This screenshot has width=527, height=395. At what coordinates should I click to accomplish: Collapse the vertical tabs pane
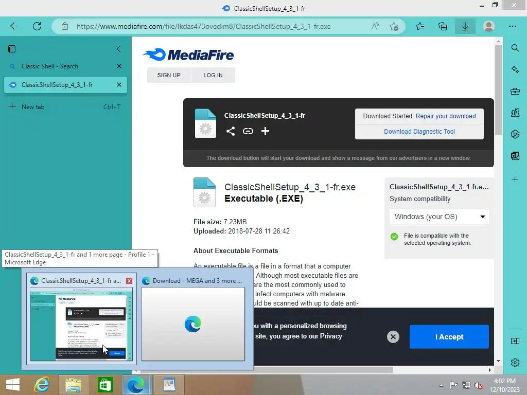[119, 49]
